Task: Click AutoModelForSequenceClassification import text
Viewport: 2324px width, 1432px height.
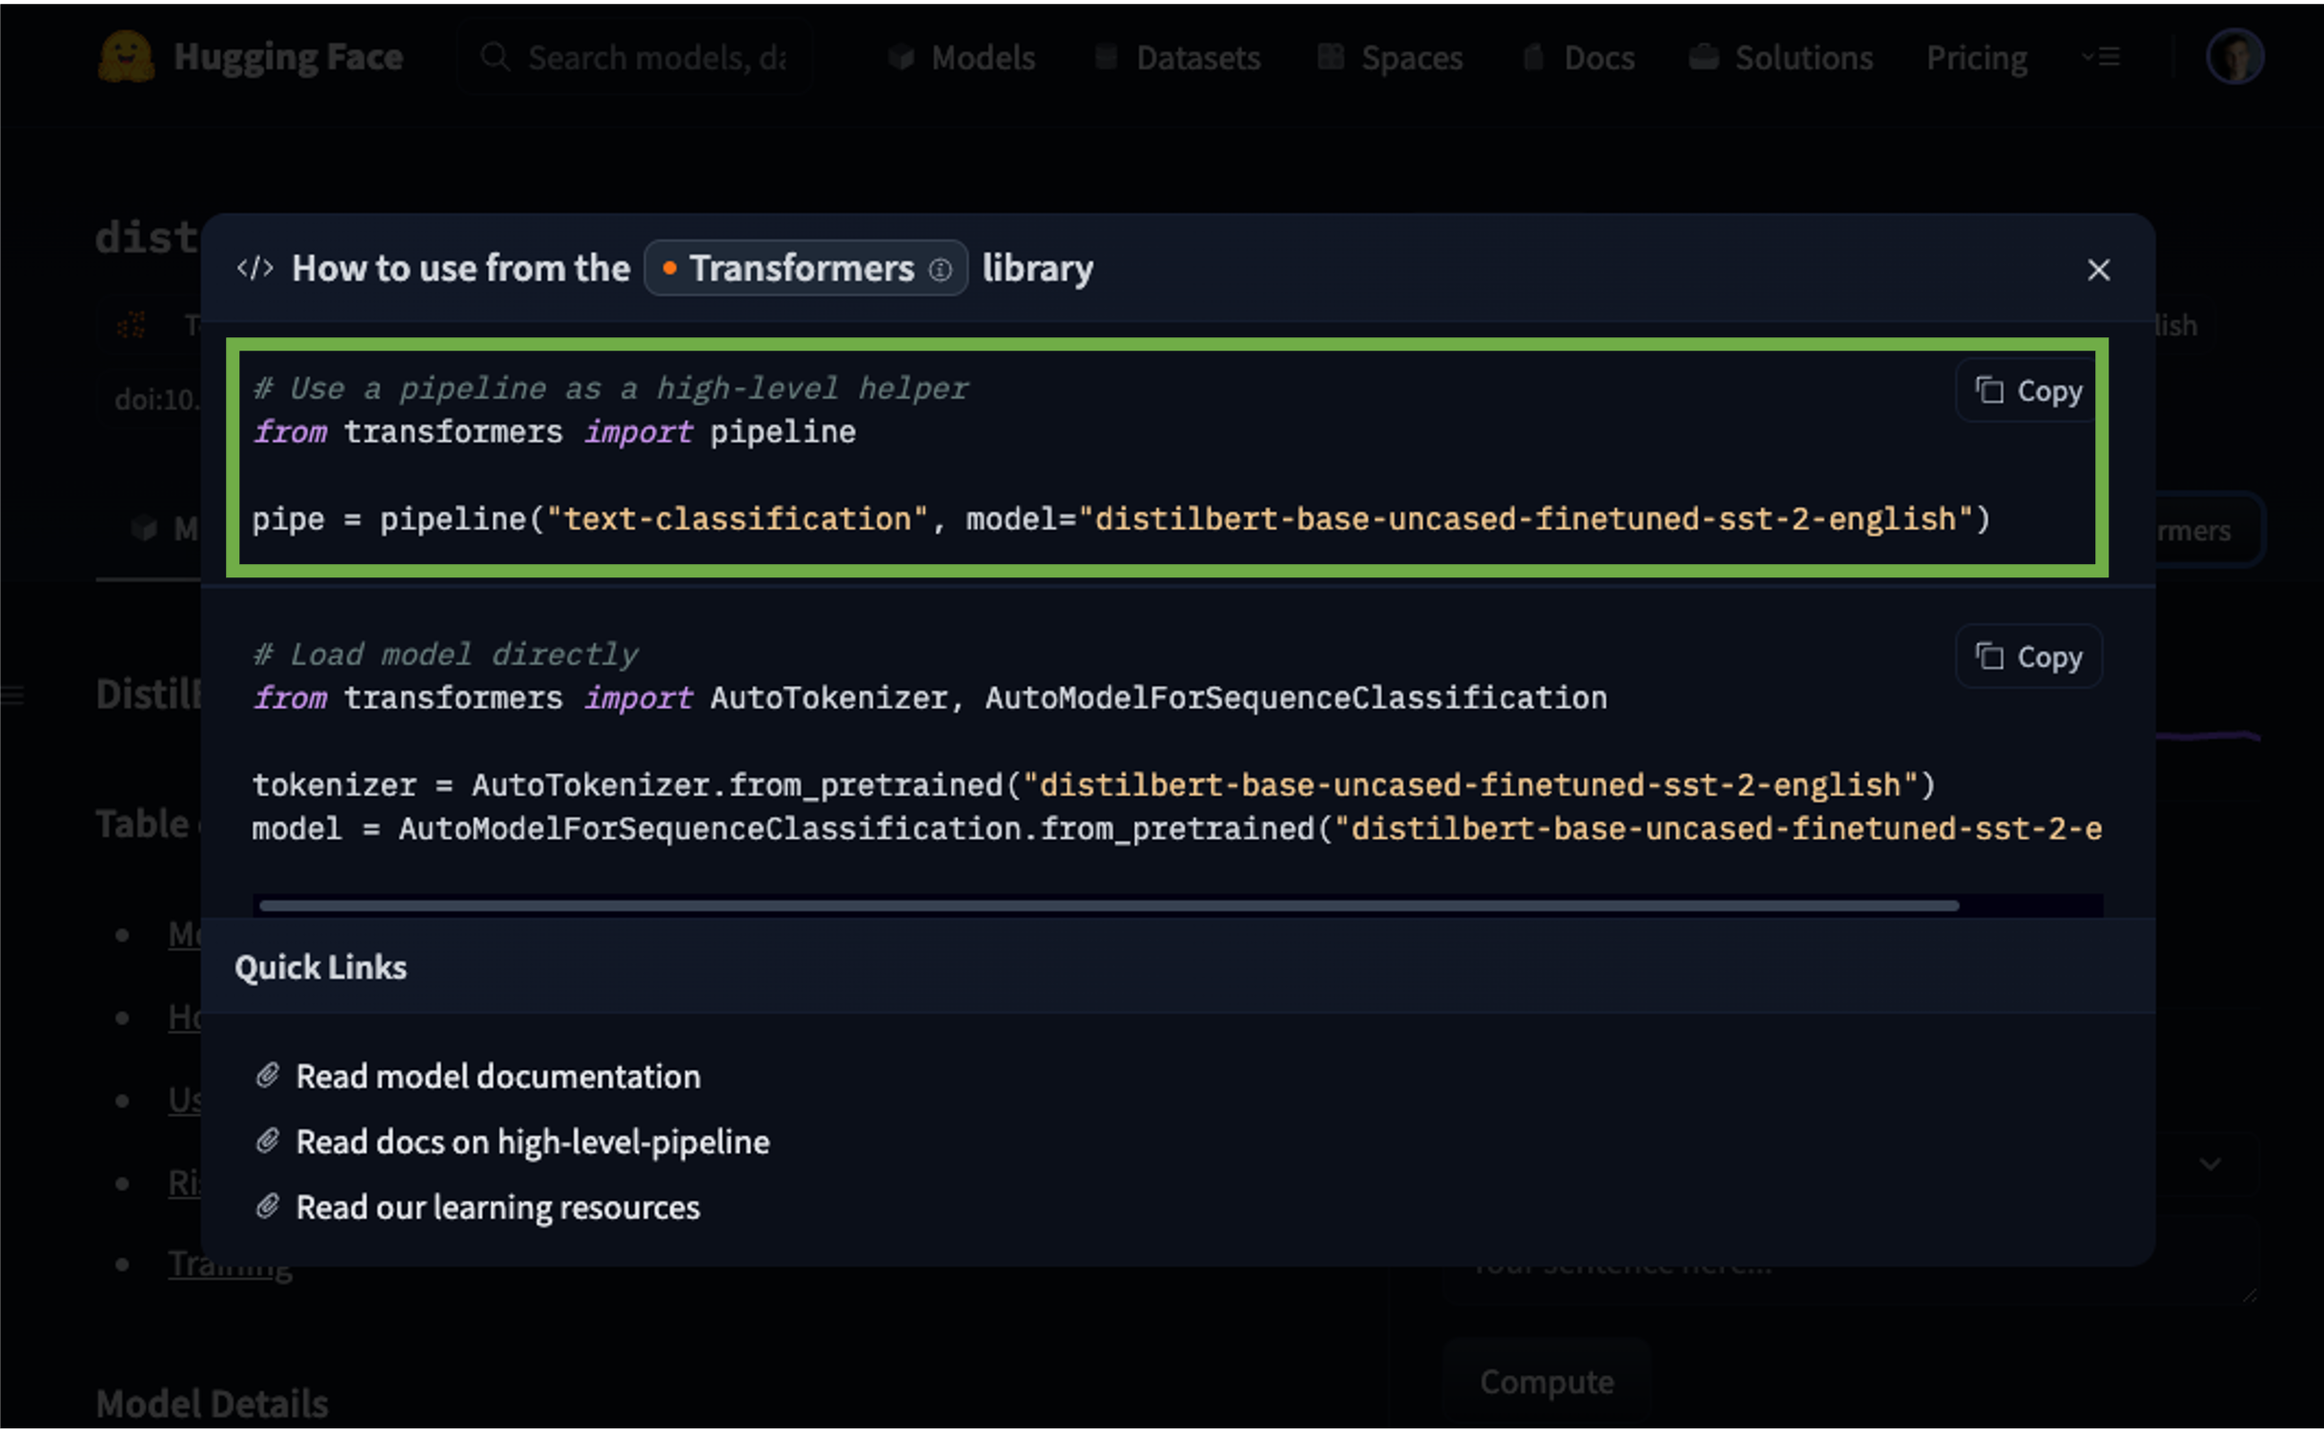Action: (x=1295, y=698)
